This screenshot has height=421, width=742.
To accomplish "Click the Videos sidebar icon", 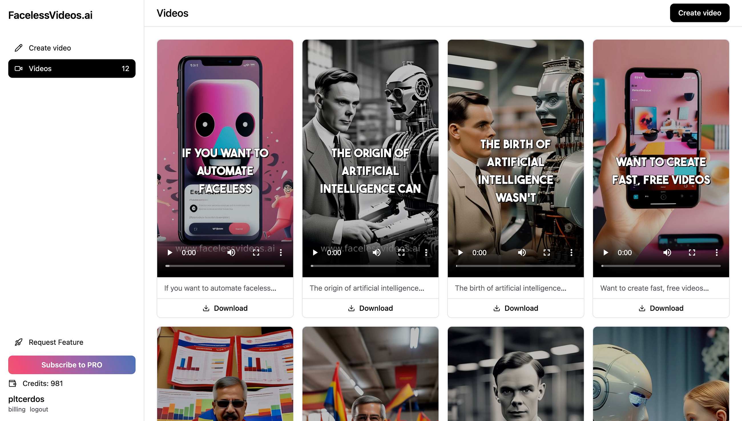I will point(18,68).
